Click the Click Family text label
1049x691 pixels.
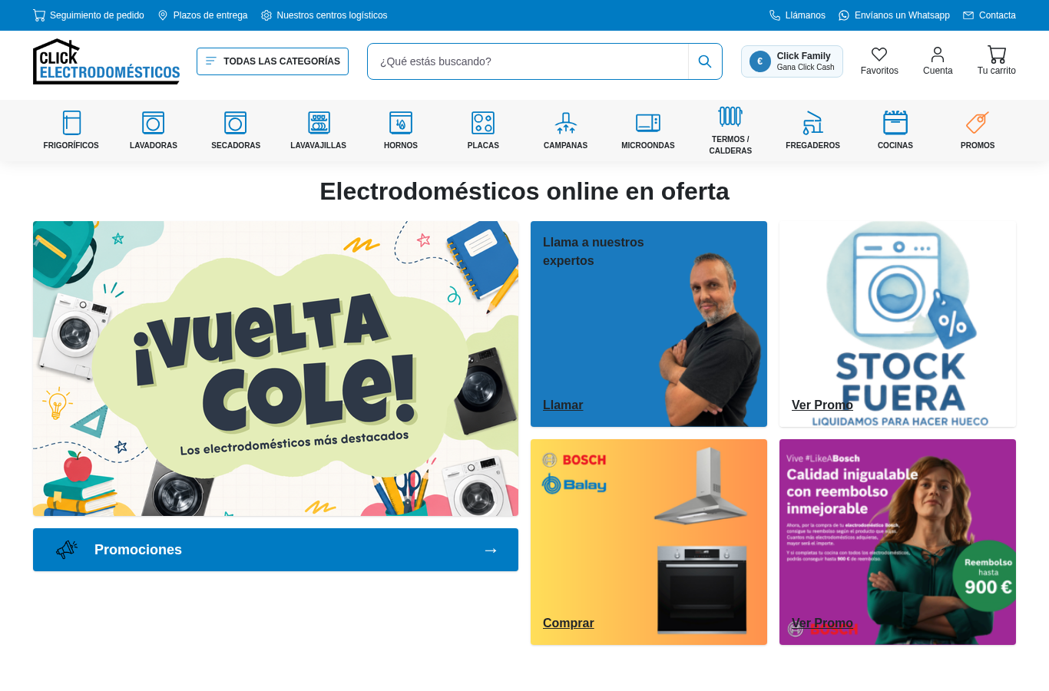pos(803,56)
